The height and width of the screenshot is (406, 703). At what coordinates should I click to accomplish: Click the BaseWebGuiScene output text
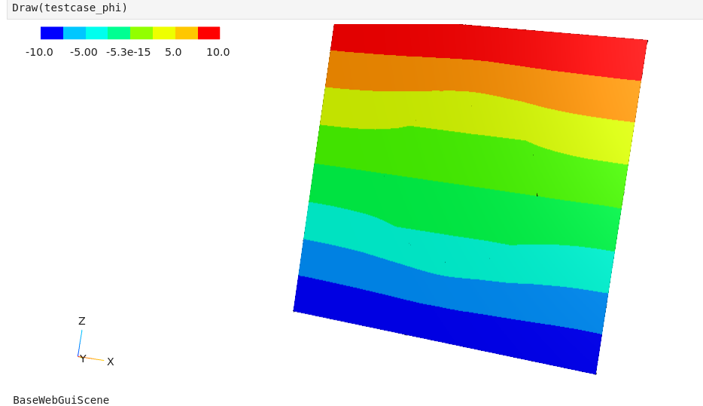(61, 400)
